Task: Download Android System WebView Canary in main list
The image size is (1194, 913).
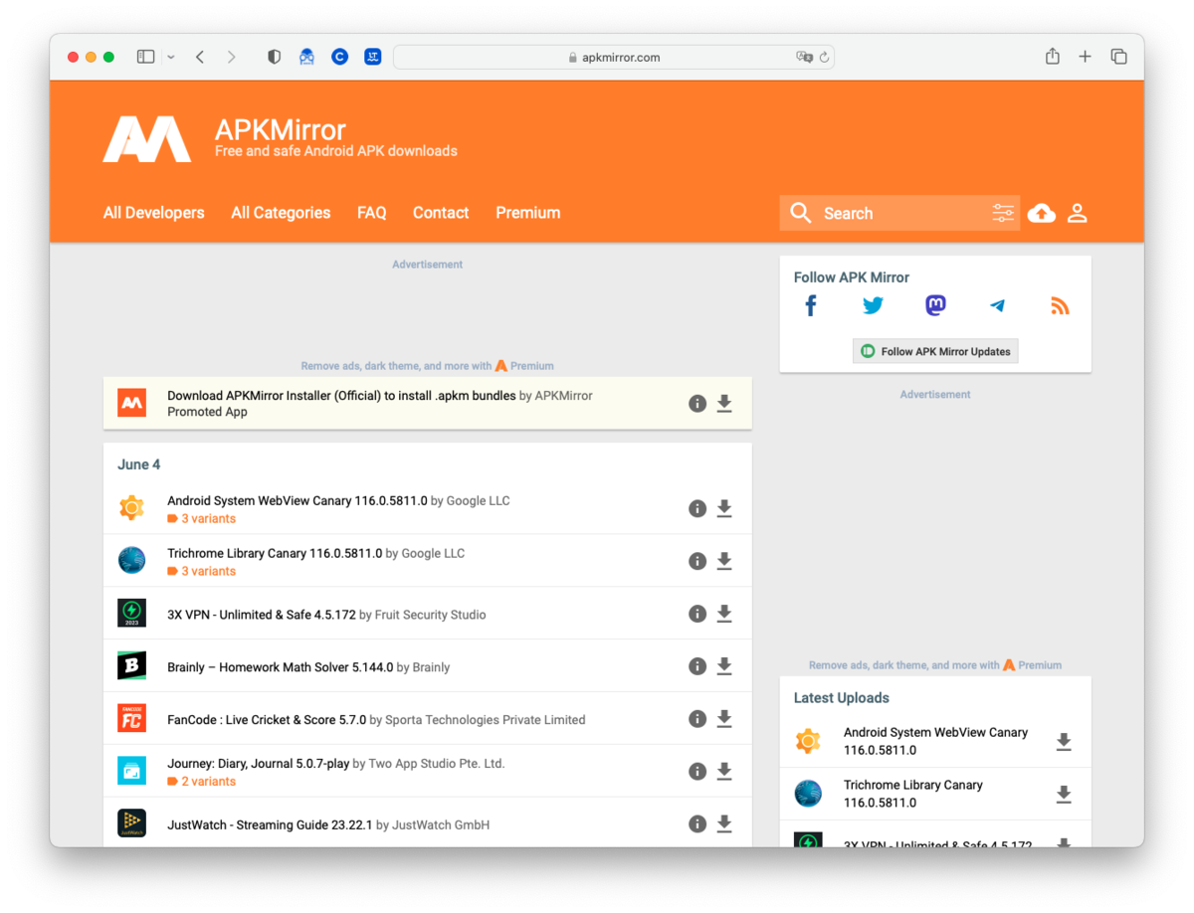Action: (724, 508)
